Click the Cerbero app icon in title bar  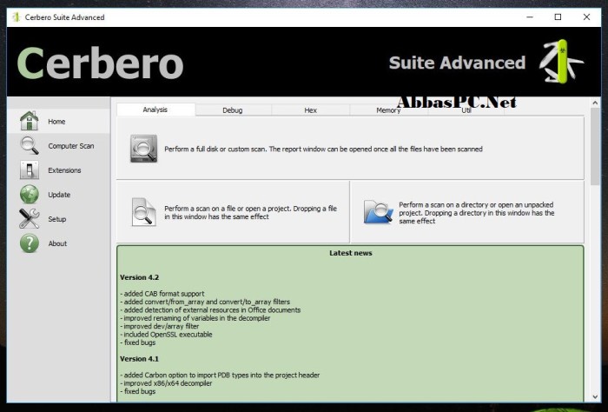pyautogui.click(x=16, y=17)
